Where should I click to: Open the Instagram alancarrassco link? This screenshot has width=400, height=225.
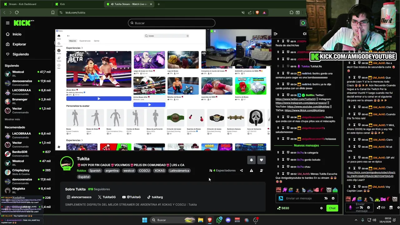coord(79,197)
